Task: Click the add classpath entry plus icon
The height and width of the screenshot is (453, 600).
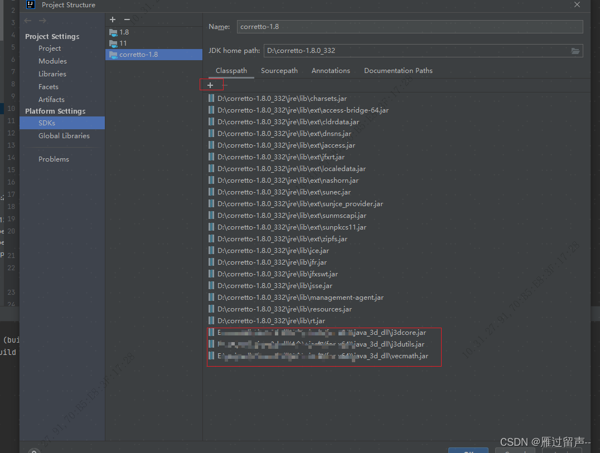Action: point(210,85)
